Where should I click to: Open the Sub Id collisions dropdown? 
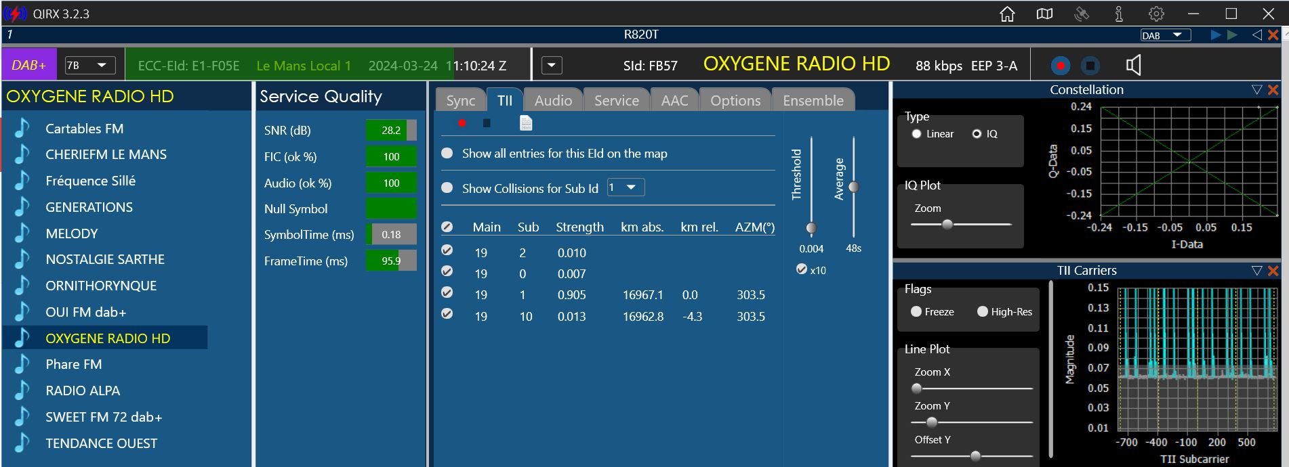point(626,187)
